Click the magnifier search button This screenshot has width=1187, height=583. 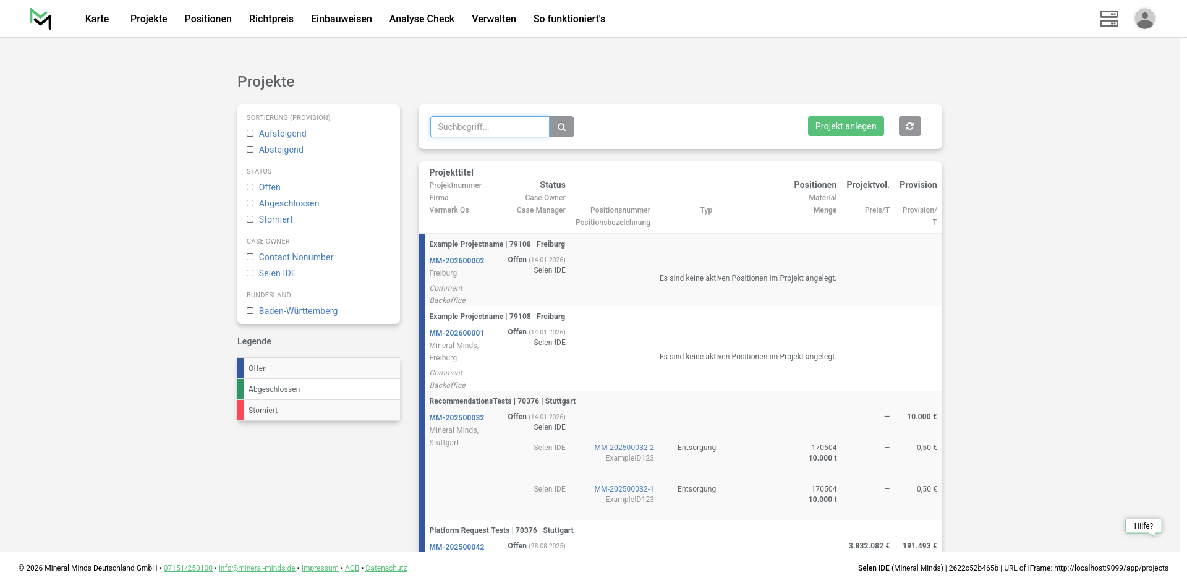point(561,127)
